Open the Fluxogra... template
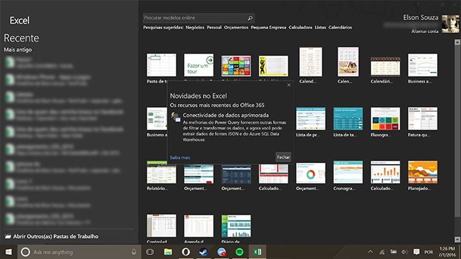 point(385,119)
